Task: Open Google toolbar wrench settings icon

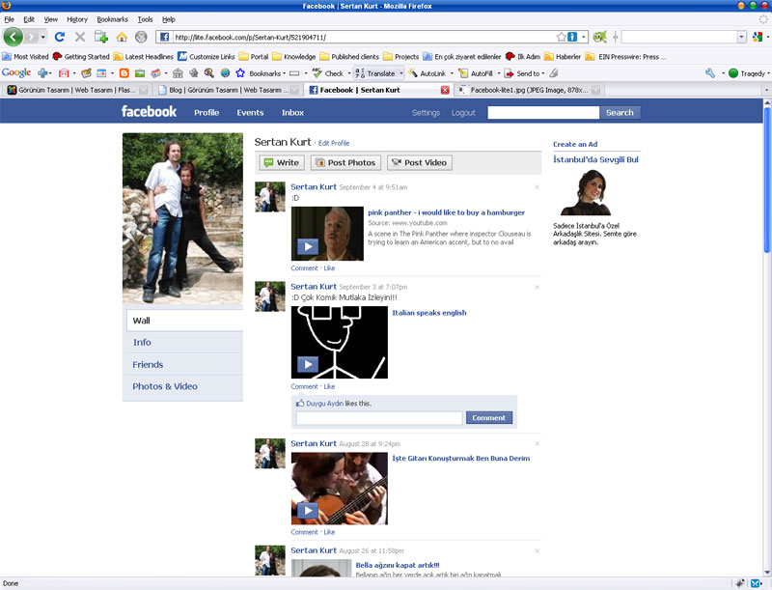Action: pos(710,73)
